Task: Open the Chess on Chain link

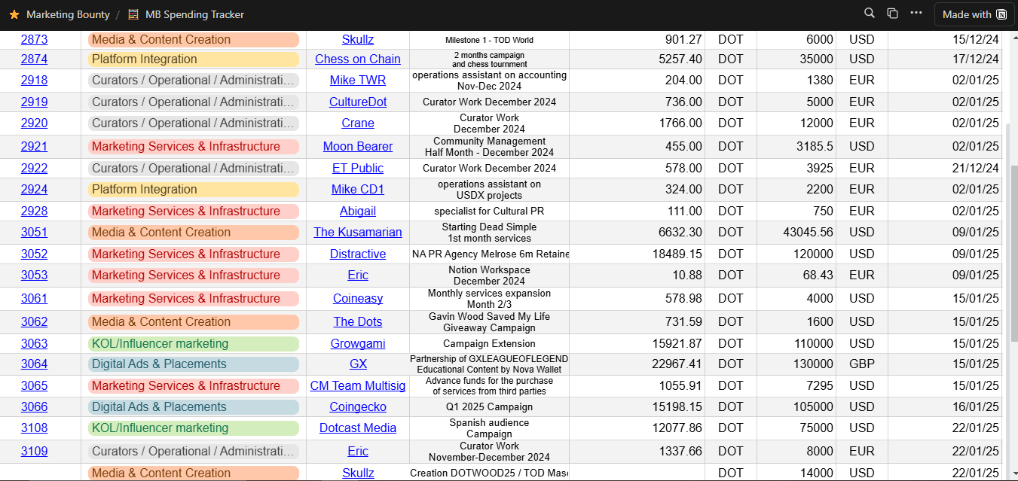Action: click(357, 59)
